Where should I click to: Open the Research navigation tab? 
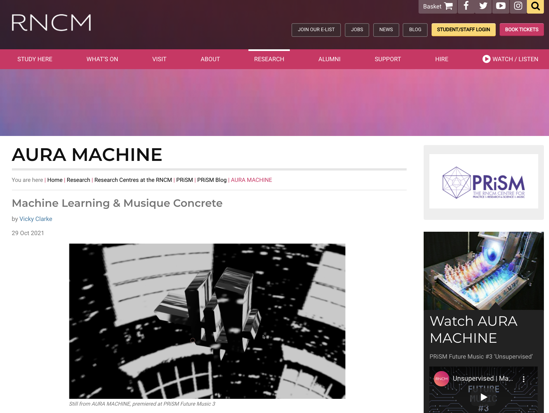coord(269,59)
